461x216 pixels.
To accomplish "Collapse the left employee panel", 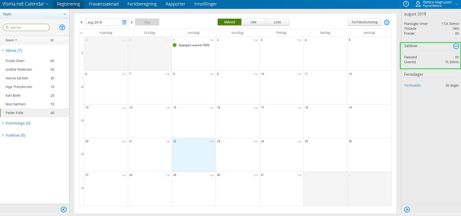I will pyautogui.click(x=64, y=209).
